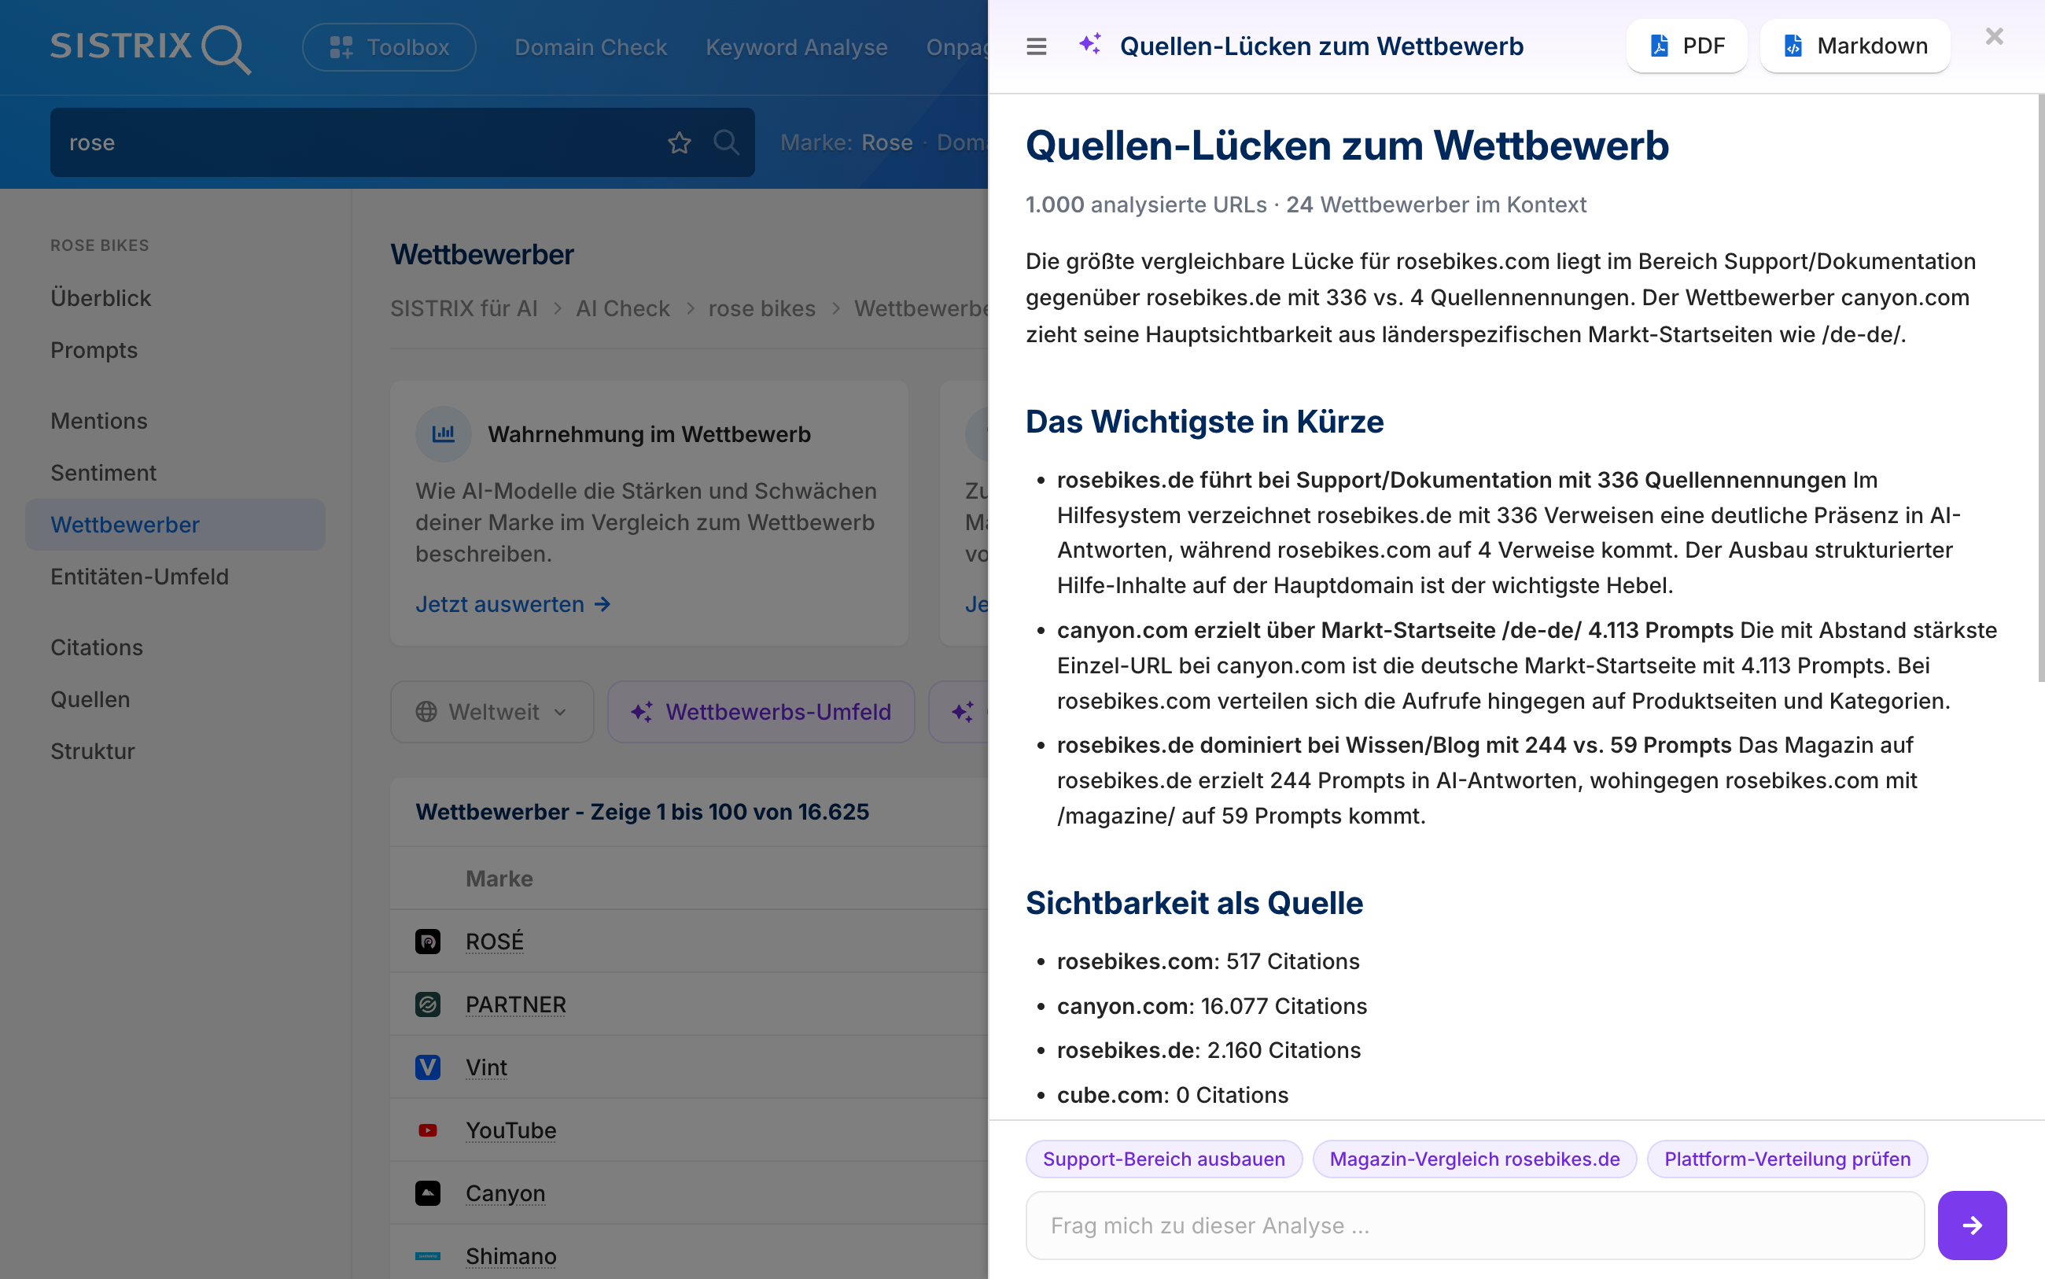Open YouTube brand link
2045x1279 pixels.
coord(510,1130)
